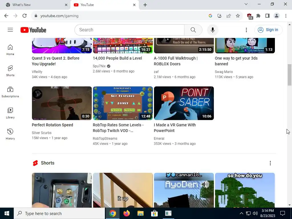The width and height of the screenshot is (292, 219).
Task: Visit the Swag Mario channel link
Action: point(224,72)
